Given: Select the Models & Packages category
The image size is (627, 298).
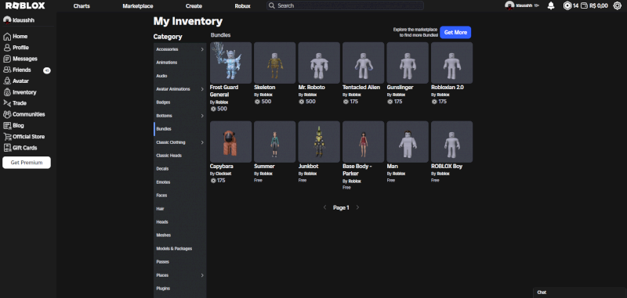Looking at the screenshot, I should 180,249.
